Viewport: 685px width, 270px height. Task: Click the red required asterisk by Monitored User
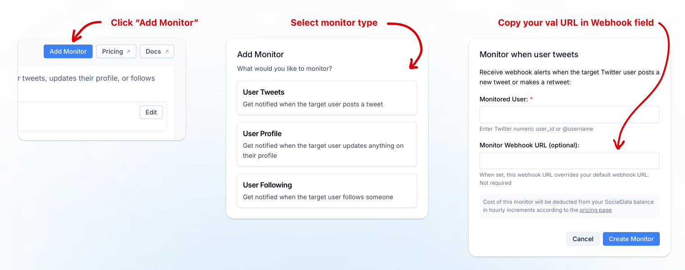pos(531,99)
